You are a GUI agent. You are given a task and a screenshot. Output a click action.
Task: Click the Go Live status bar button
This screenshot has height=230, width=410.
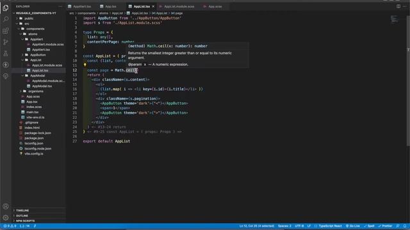coord(353,226)
